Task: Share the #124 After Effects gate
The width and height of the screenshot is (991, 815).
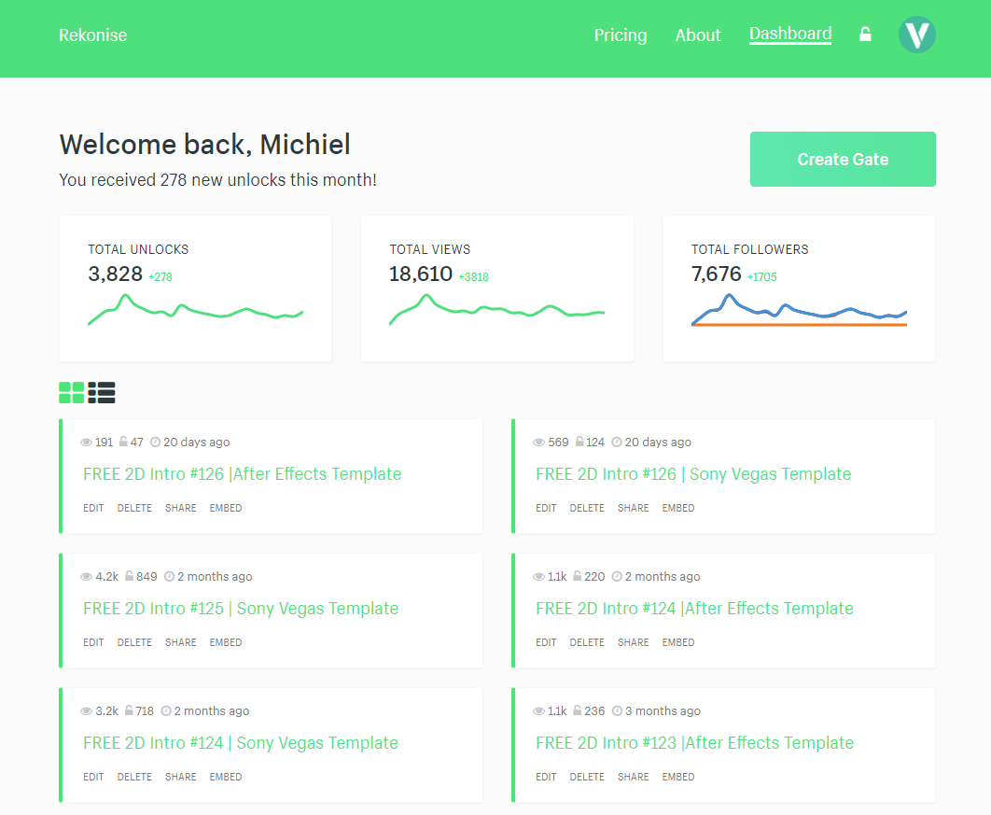Action: pyautogui.click(x=634, y=642)
